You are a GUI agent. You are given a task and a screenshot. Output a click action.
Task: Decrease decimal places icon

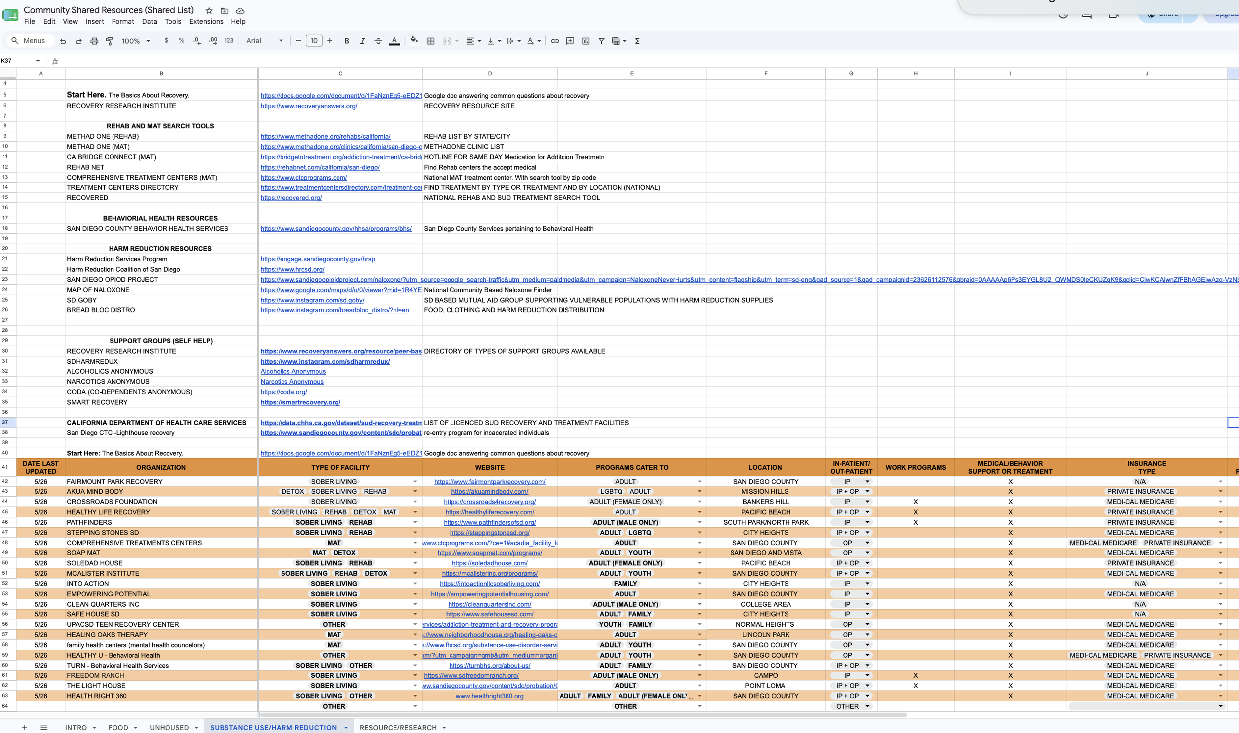197,41
